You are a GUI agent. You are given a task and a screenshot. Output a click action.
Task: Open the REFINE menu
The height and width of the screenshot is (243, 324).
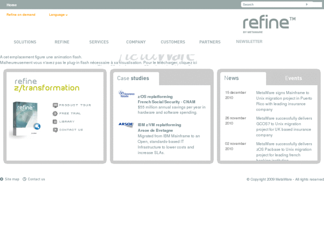[62, 42]
